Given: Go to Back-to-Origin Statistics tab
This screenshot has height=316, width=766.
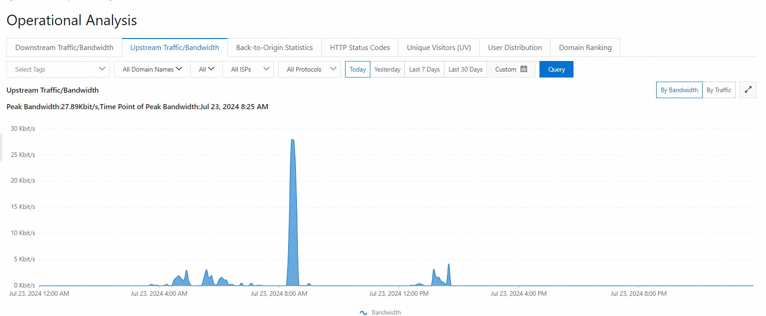Looking at the screenshot, I should pos(274,48).
